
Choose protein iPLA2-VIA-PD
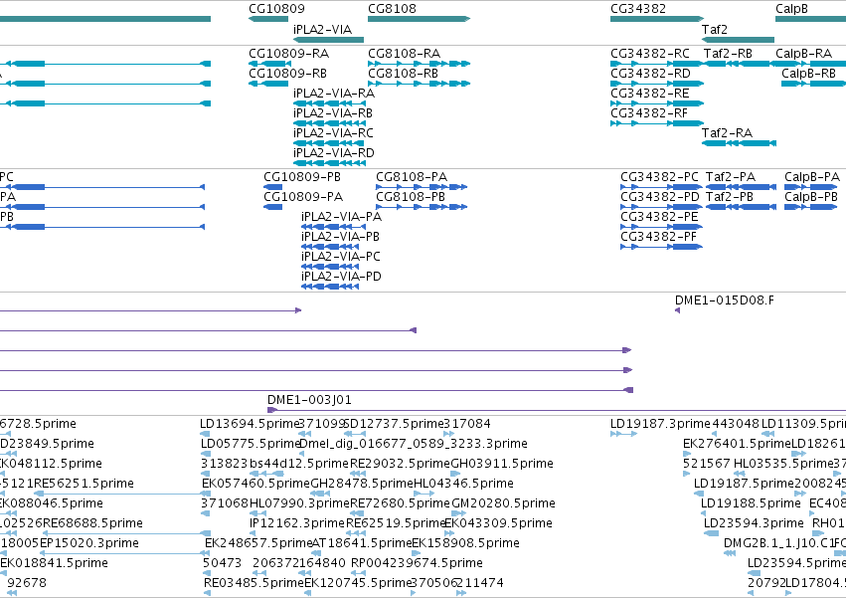pyautogui.click(x=342, y=276)
